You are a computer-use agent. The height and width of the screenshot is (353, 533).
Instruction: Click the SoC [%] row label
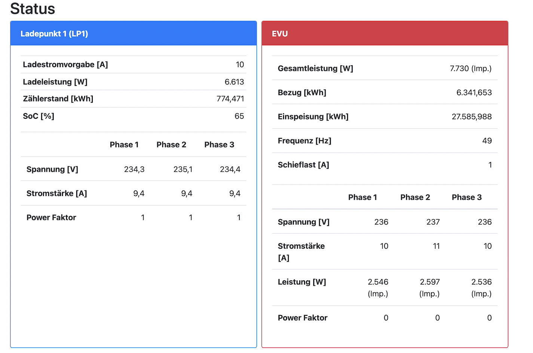[39, 116]
